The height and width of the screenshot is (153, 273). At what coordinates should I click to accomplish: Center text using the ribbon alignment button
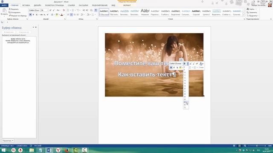71,14
